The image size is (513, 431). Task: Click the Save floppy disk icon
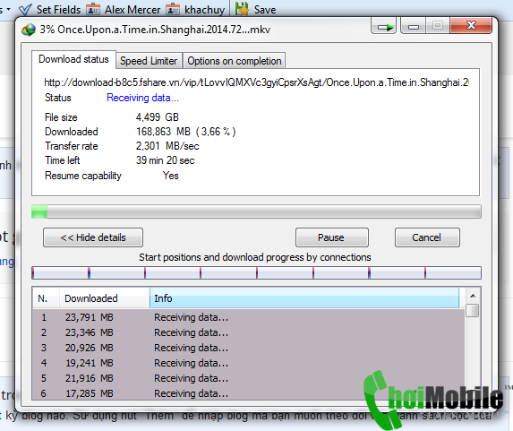pos(242,9)
